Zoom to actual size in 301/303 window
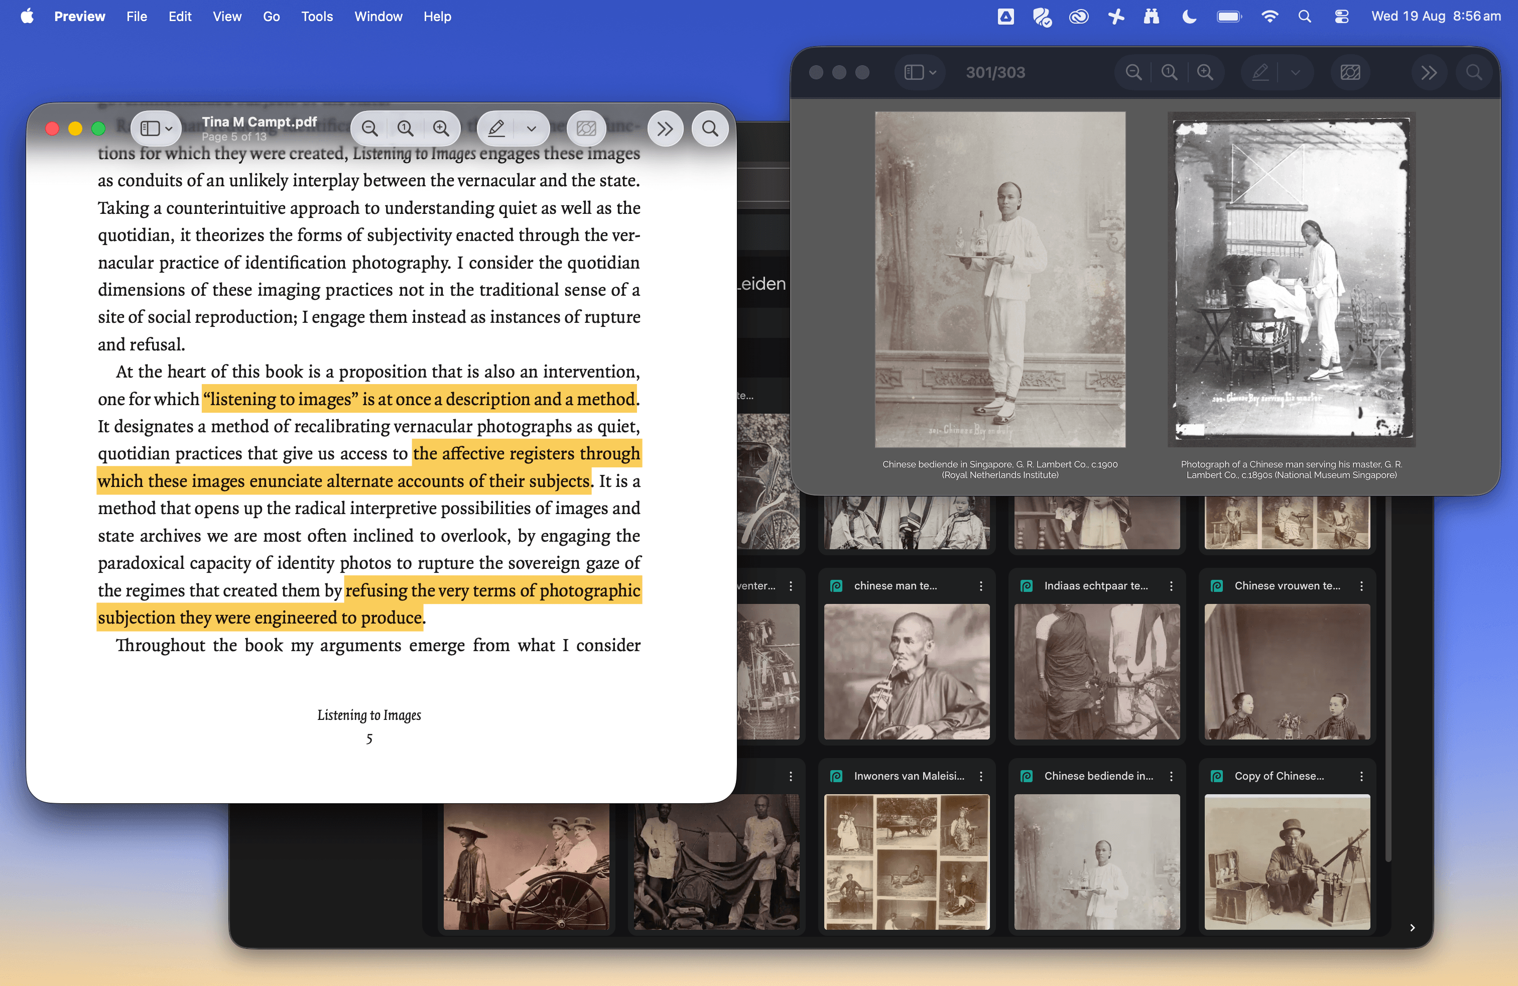Screen dimensions: 1518x986 tap(1169, 72)
